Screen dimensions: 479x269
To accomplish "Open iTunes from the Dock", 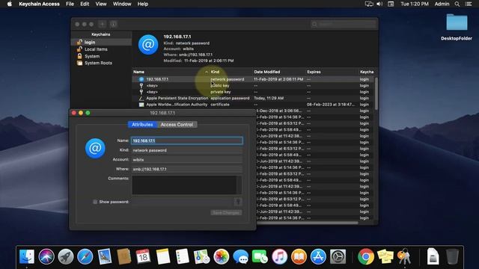I will click(x=279, y=256).
